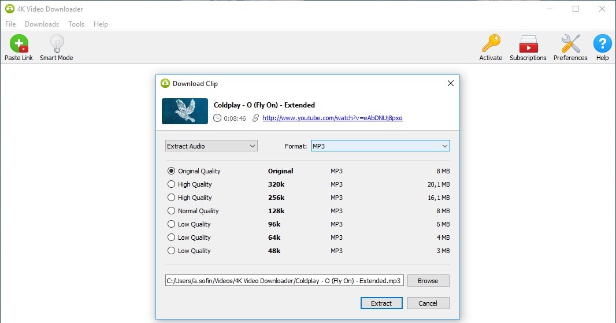Click the output file path field
The image size is (616, 323).
click(x=284, y=281)
